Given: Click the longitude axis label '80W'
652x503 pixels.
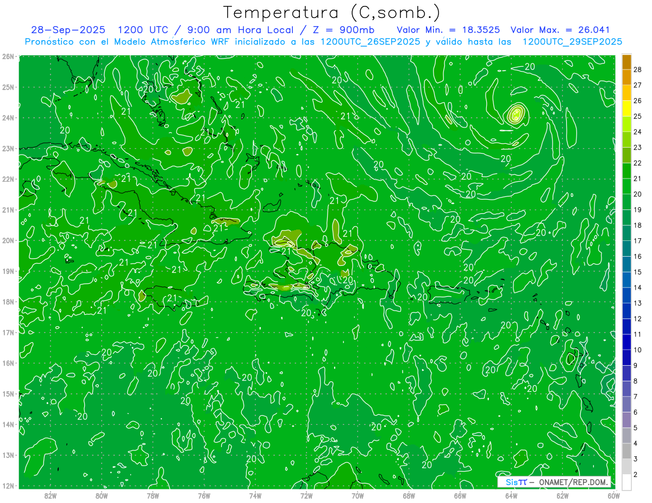Looking at the screenshot, I should pos(102,495).
